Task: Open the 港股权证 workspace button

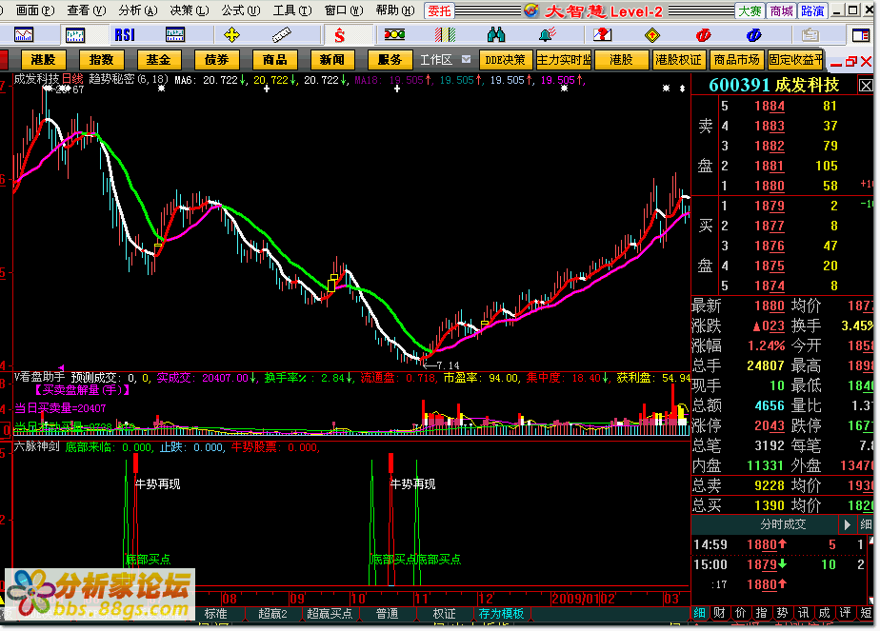Action: 678,59
